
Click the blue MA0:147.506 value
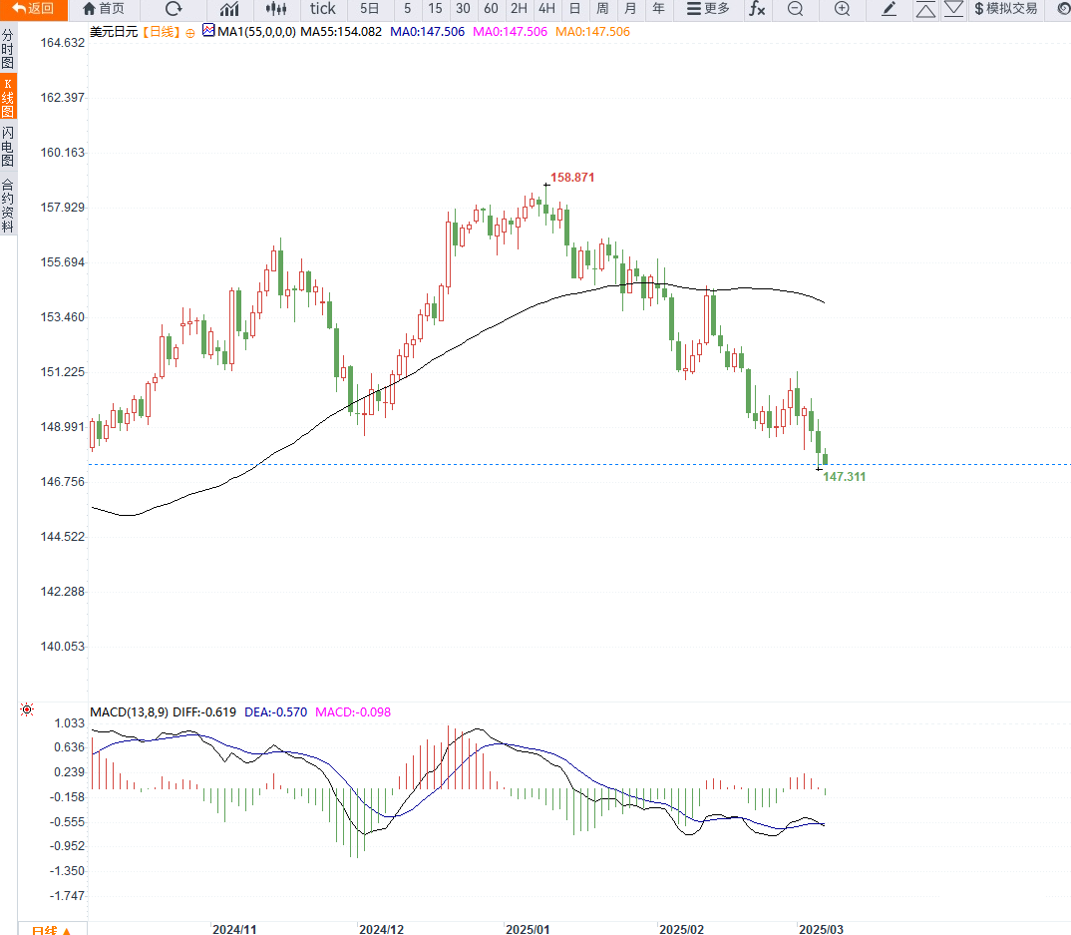click(427, 32)
